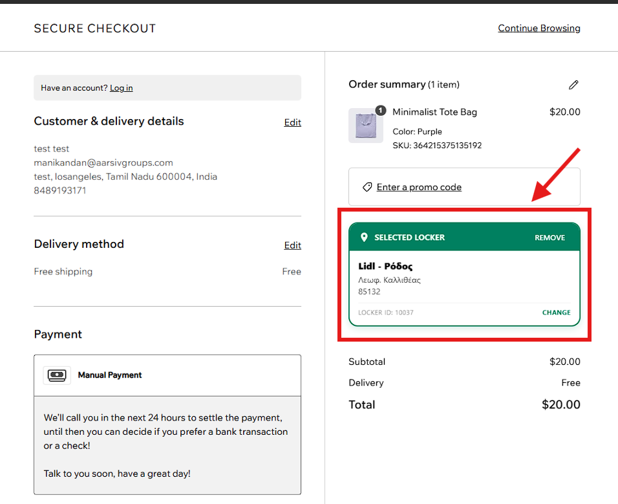Screen dimensions: 618x504
Task: Click the Minimalist Tote Bag product name
Action: point(434,112)
